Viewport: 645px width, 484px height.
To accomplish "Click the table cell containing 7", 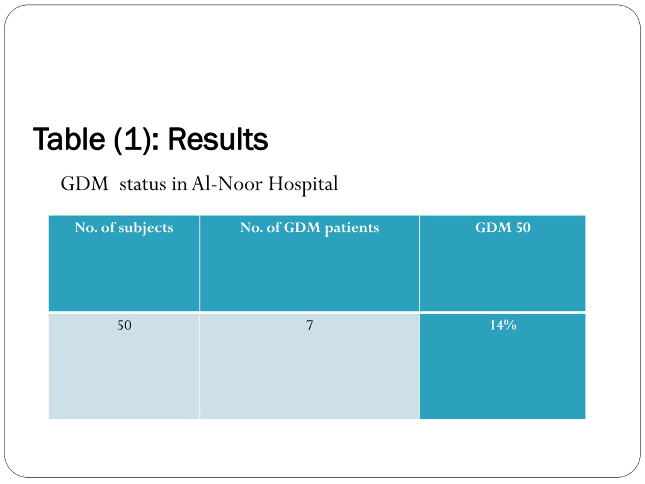I will pos(309,367).
